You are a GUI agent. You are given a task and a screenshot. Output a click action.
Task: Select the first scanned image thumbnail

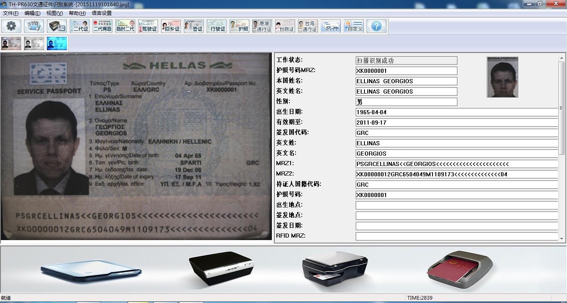[x=11, y=43]
